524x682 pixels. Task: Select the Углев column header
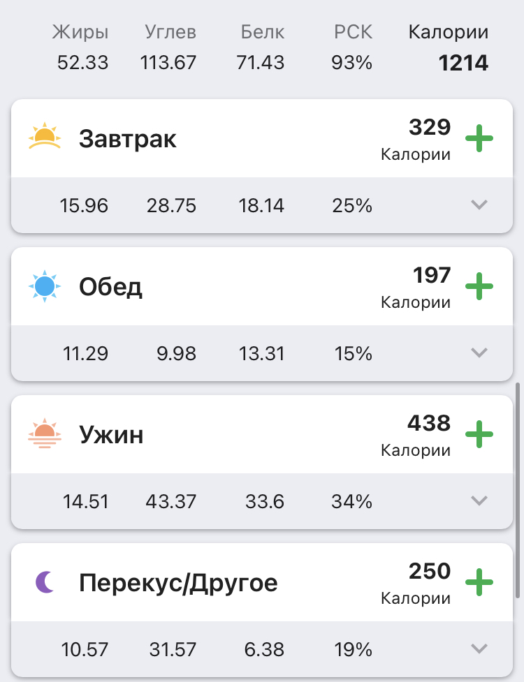pyautogui.click(x=170, y=32)
